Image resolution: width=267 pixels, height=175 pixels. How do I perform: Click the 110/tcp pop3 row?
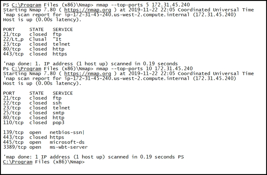tap(34, 123)
